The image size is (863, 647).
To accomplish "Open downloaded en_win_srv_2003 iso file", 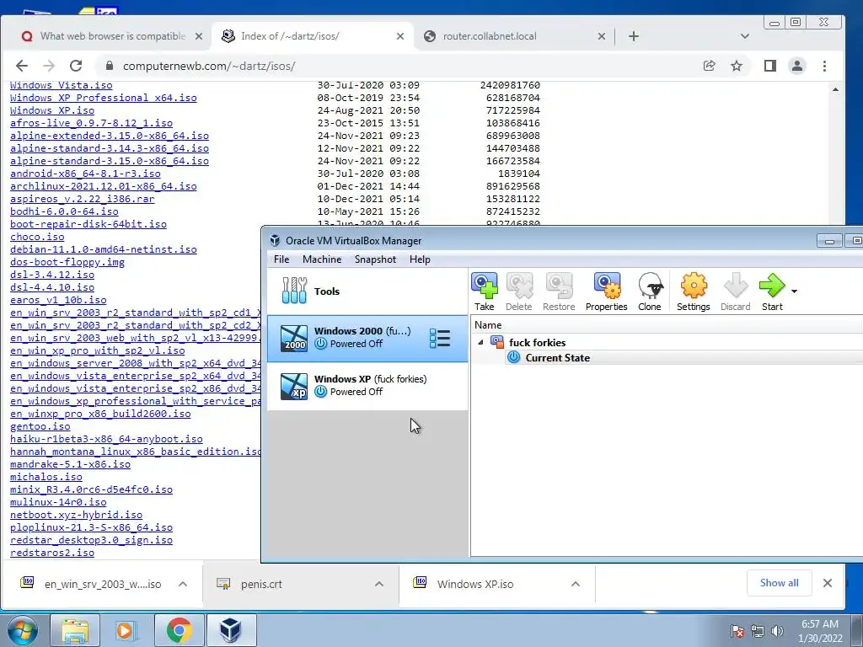I will pyautogui.click(x=103, y=584).
